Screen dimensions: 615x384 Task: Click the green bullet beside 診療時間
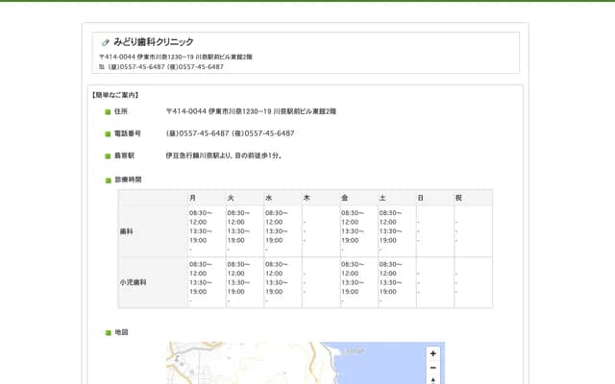(x=109, y=180)
